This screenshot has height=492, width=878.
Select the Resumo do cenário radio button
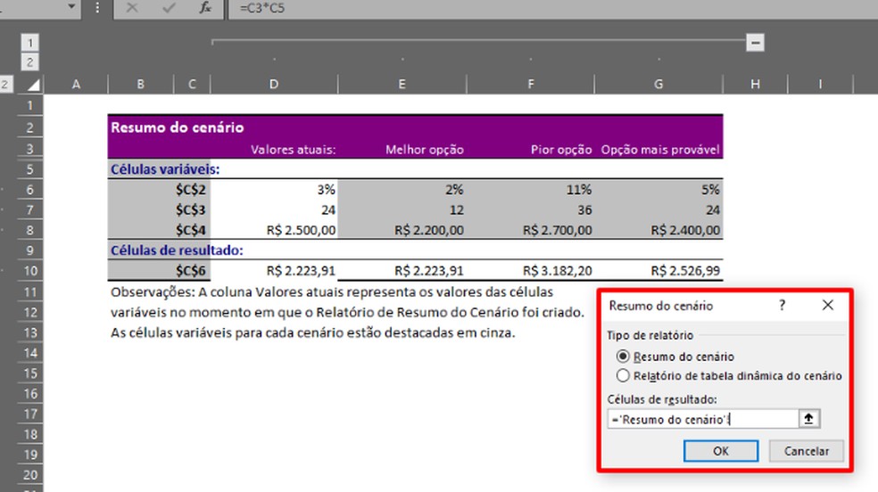point(623,357)
